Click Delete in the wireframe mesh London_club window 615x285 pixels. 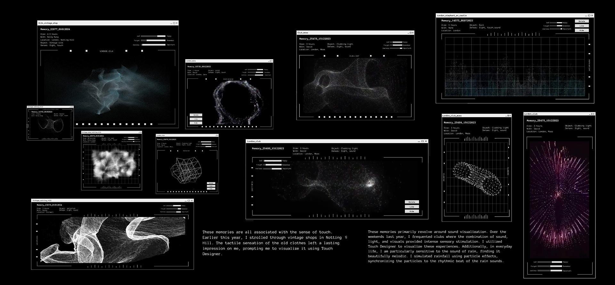[x=211, y=183]
